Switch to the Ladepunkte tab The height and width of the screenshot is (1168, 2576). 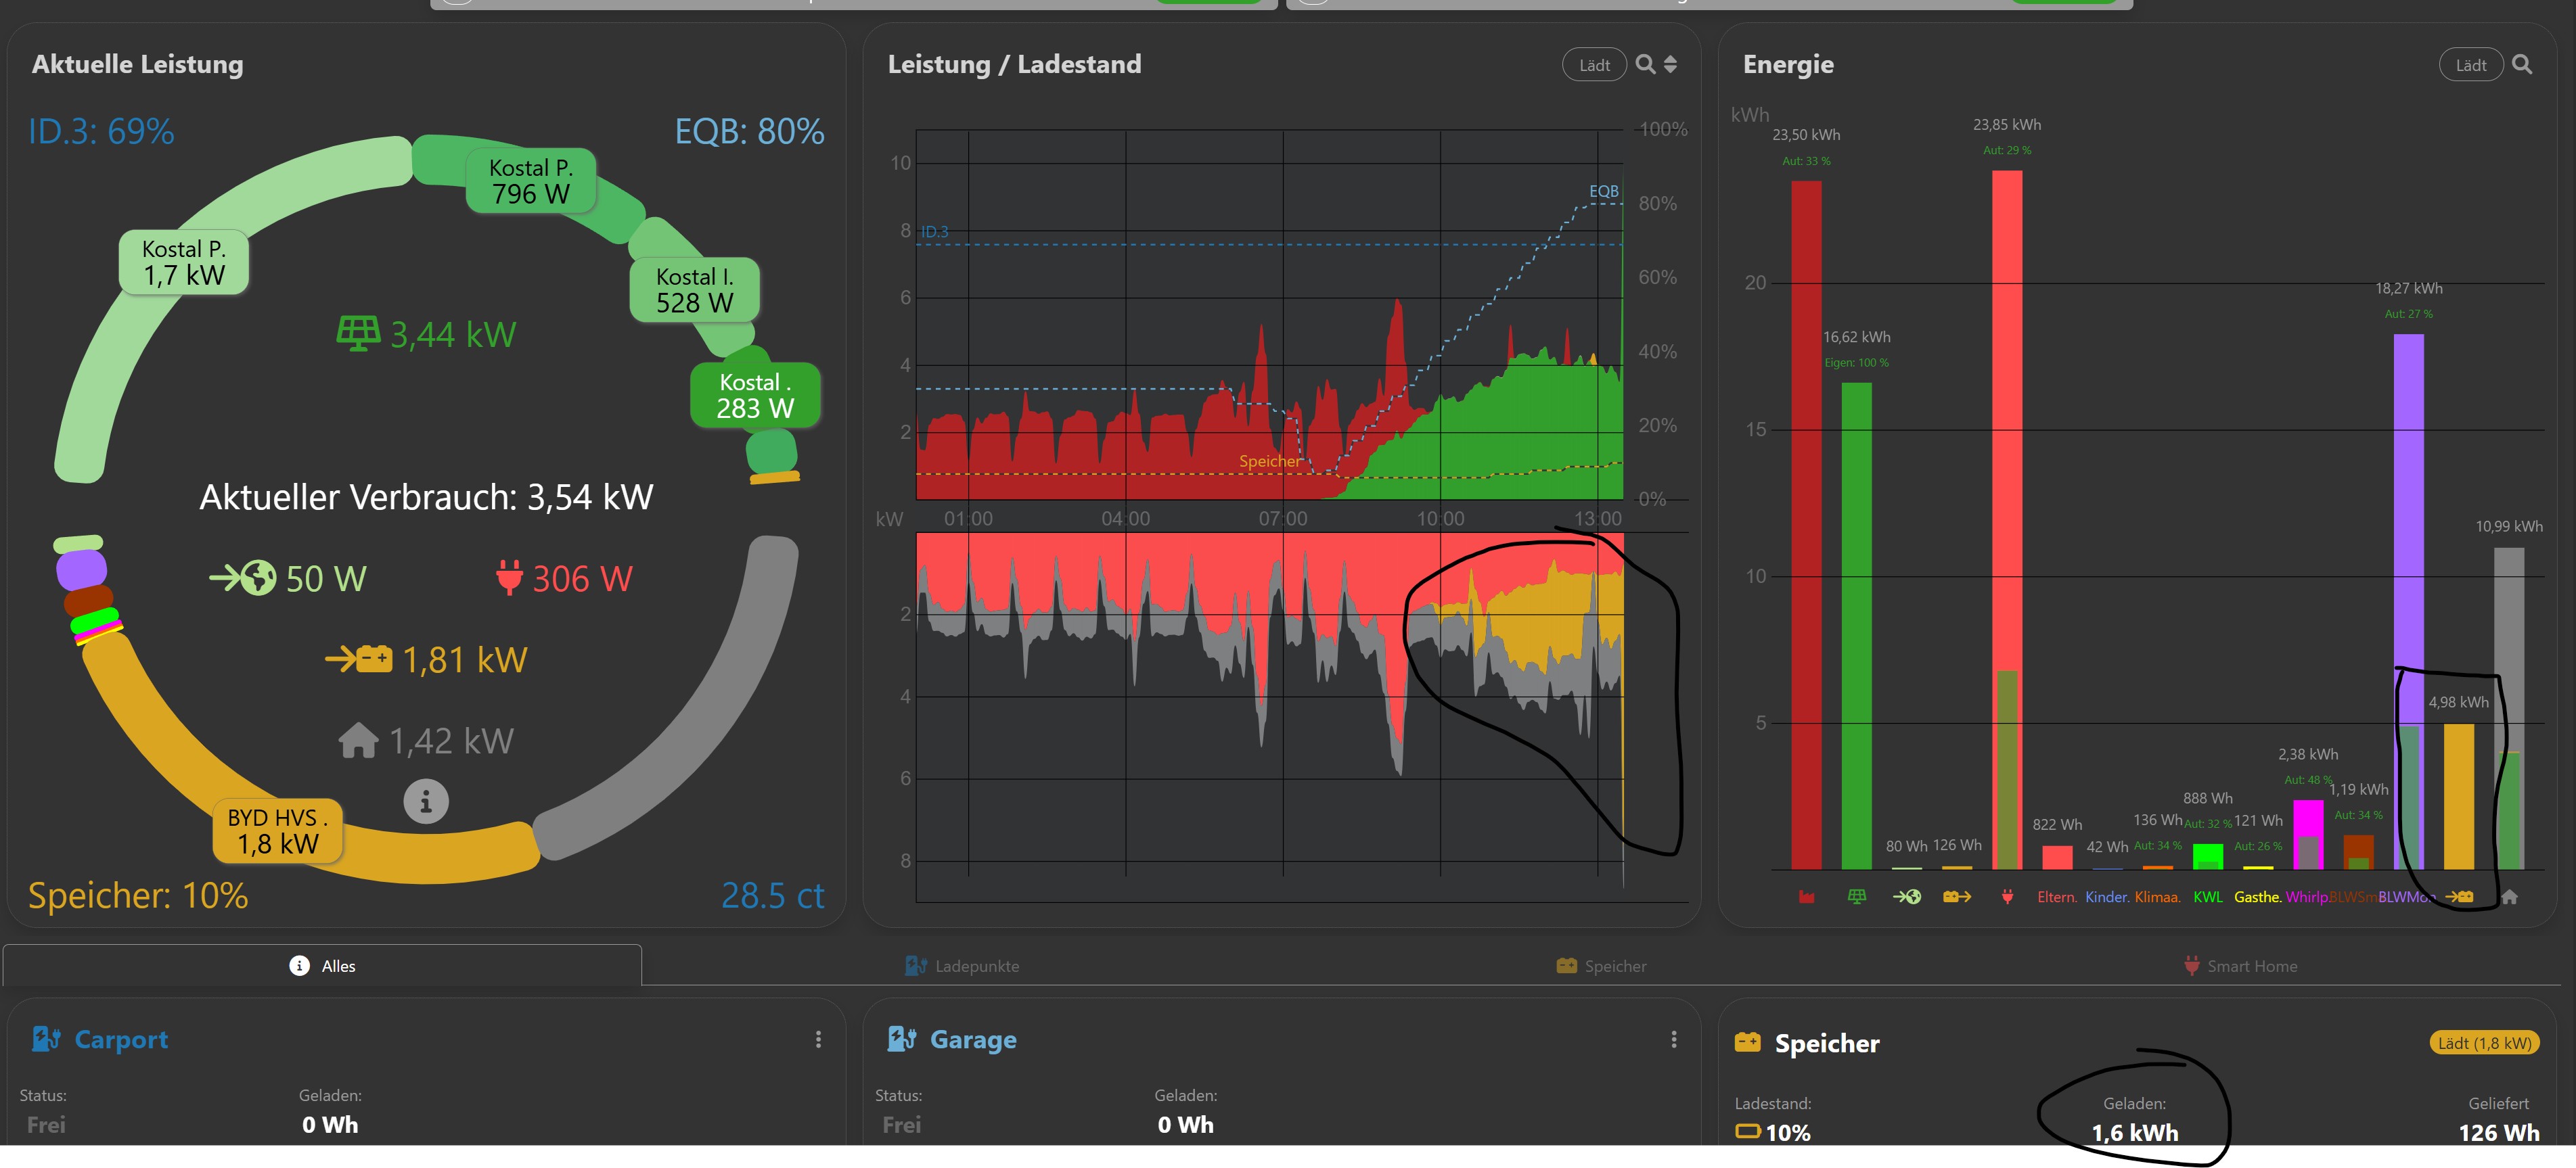pyautogui.click(x=962, y=965)
